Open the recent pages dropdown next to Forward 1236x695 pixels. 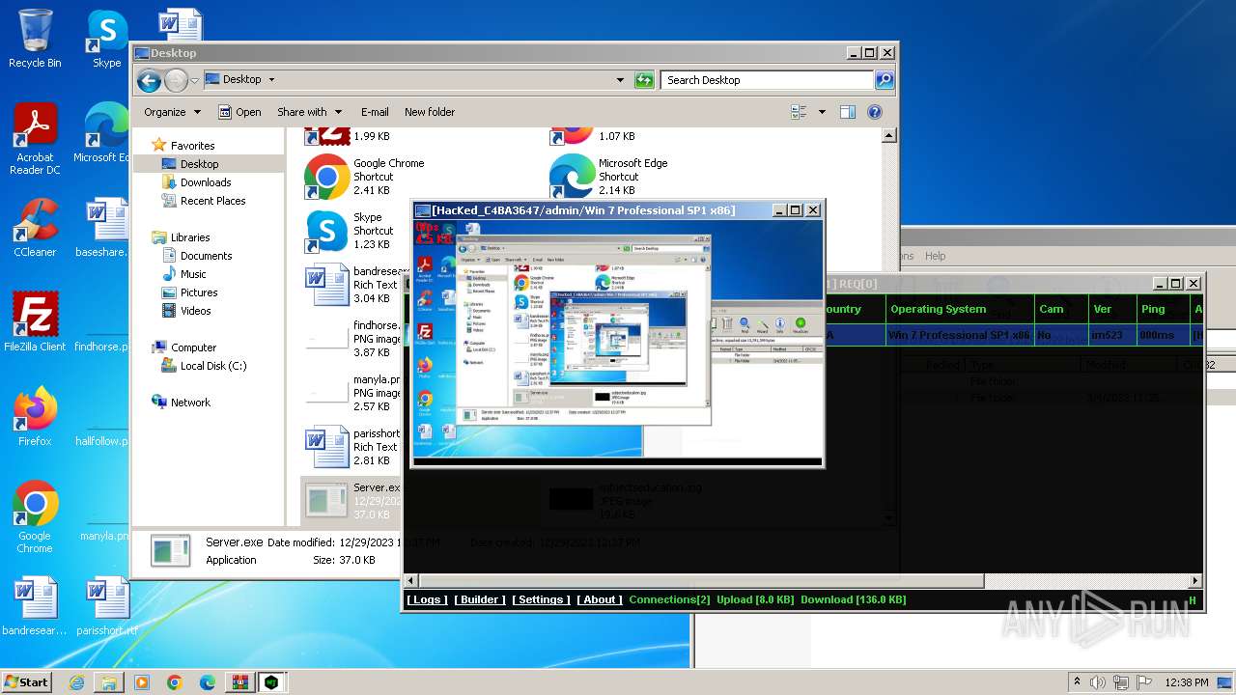pyautogui.click(x=195, y=80)
